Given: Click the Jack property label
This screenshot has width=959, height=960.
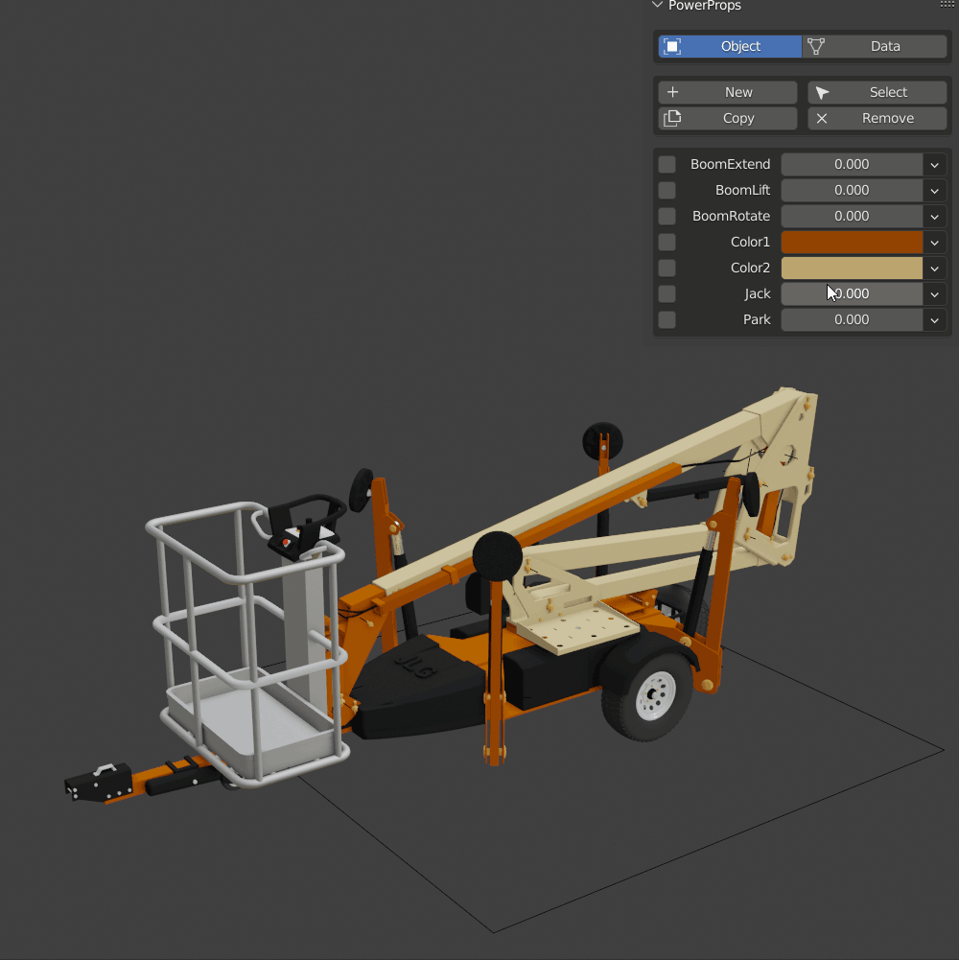Looking at the screenshot, I should 758,293.
